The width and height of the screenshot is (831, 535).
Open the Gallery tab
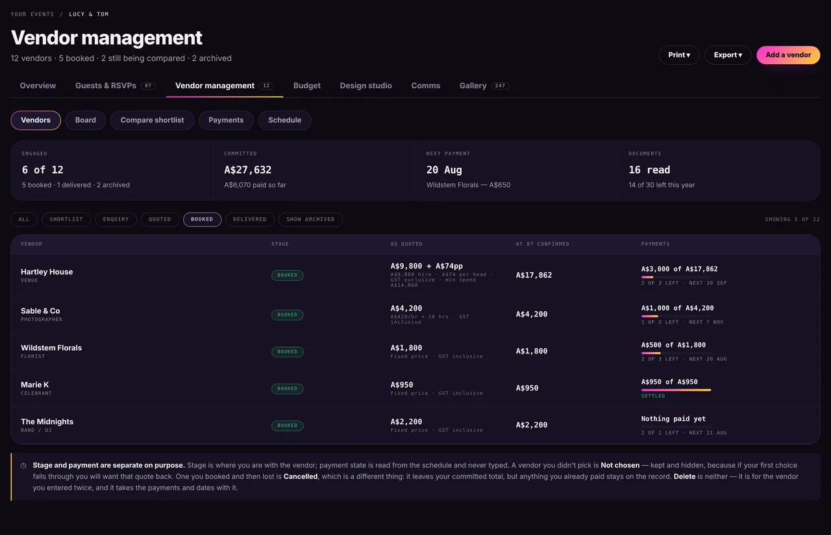pyautogui.click(x=484, y=86)
